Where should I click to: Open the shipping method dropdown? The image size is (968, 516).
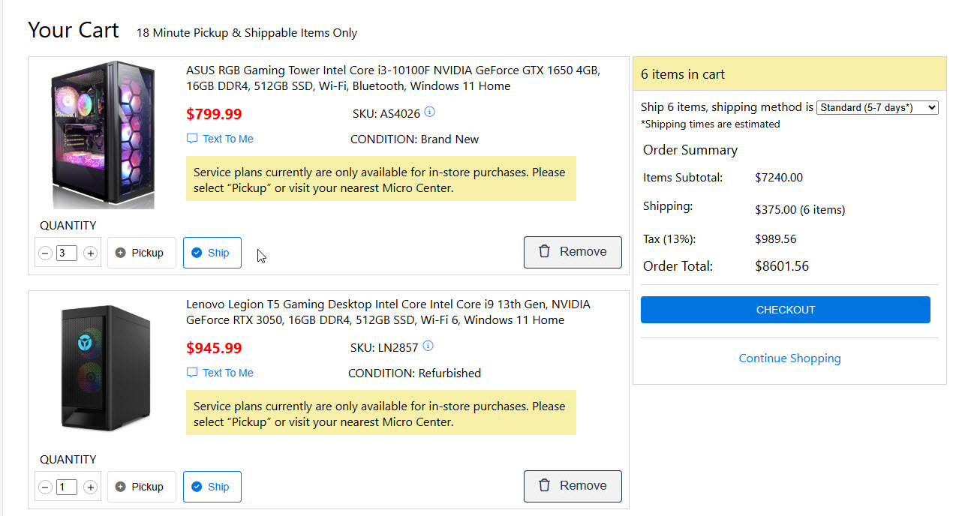(x=876, y=108)
